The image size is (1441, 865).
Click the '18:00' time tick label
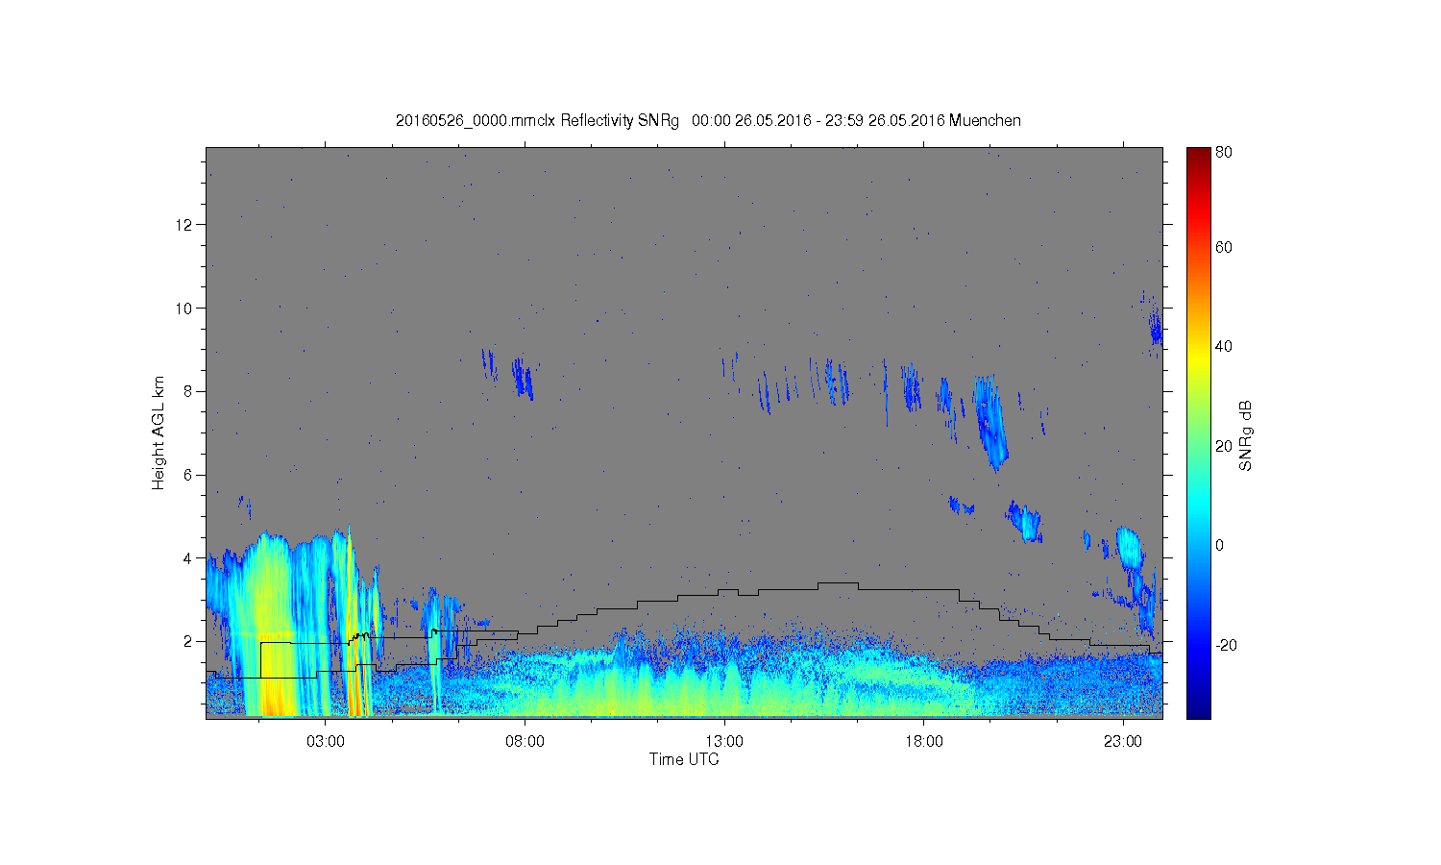(924, 742)
